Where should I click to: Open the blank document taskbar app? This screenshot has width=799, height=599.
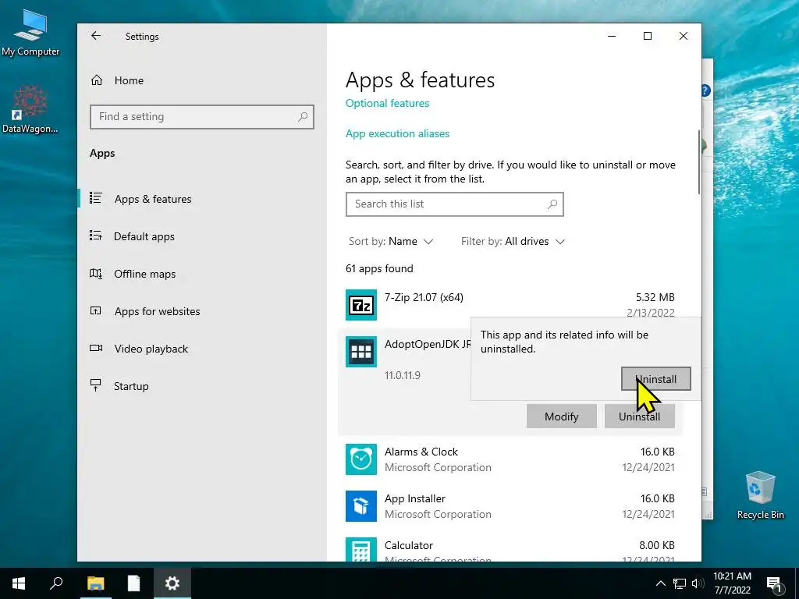133,583
